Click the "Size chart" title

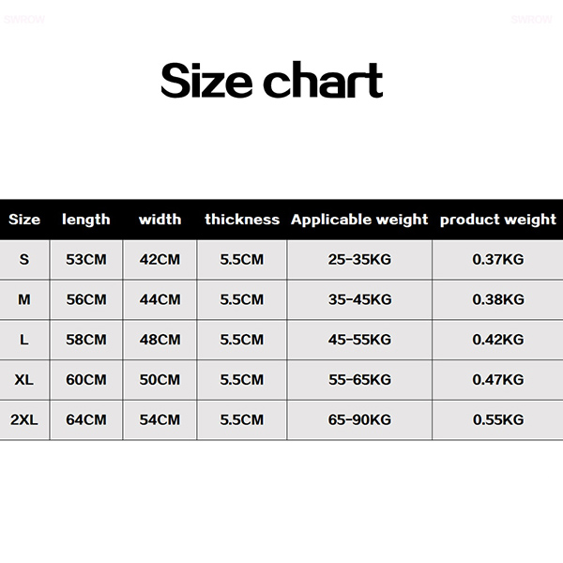pos(271,81)
